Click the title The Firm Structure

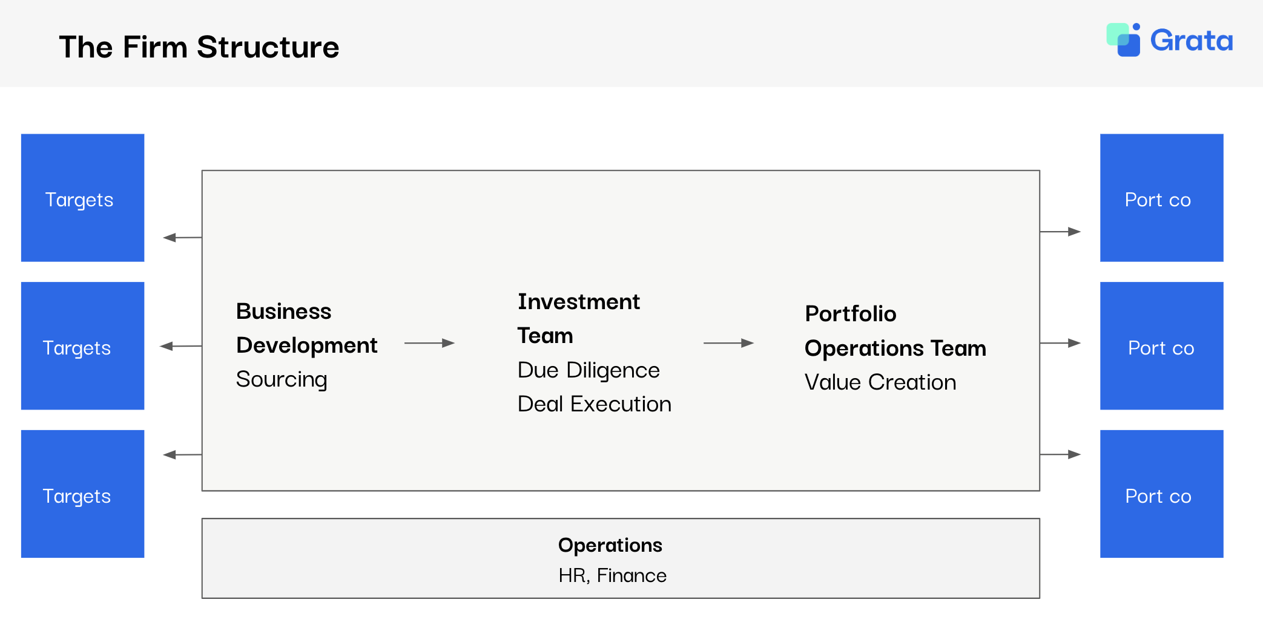coord(199,47)
